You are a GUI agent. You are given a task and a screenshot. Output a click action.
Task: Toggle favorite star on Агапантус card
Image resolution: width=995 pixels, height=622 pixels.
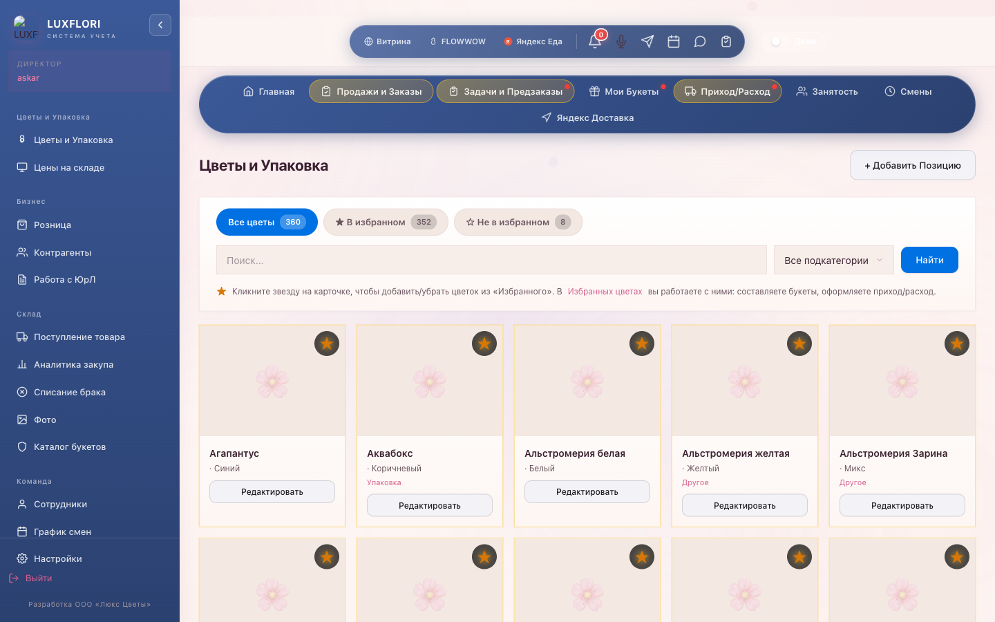[x=327, y=343]
